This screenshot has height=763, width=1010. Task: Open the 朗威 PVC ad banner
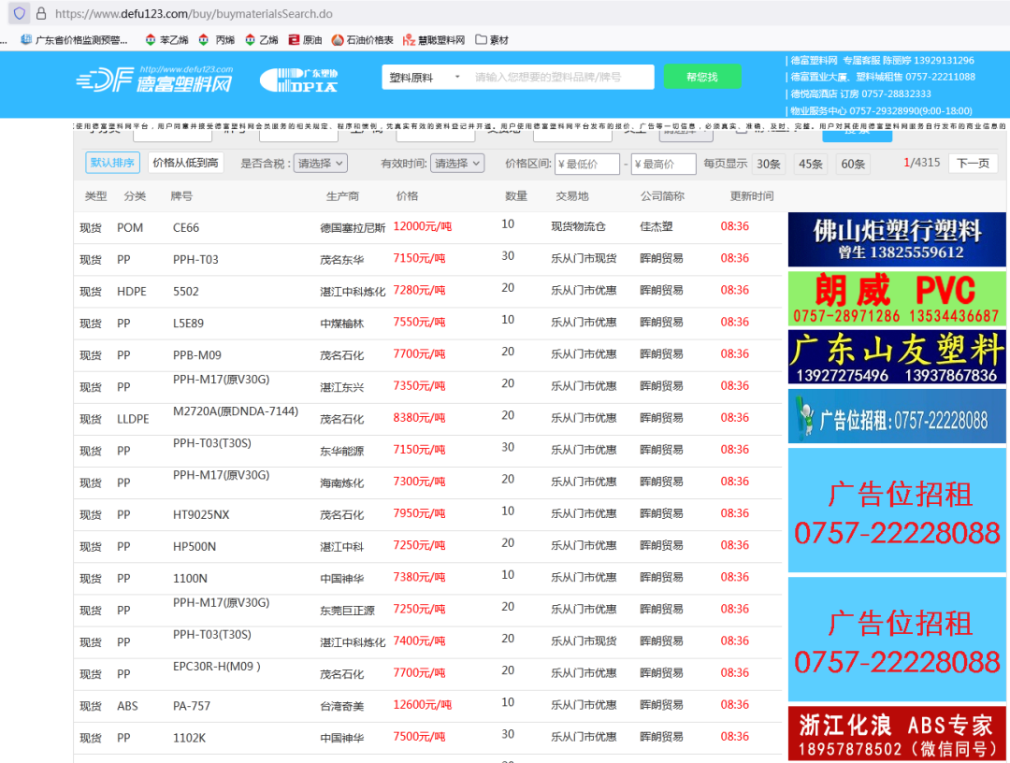897,299
